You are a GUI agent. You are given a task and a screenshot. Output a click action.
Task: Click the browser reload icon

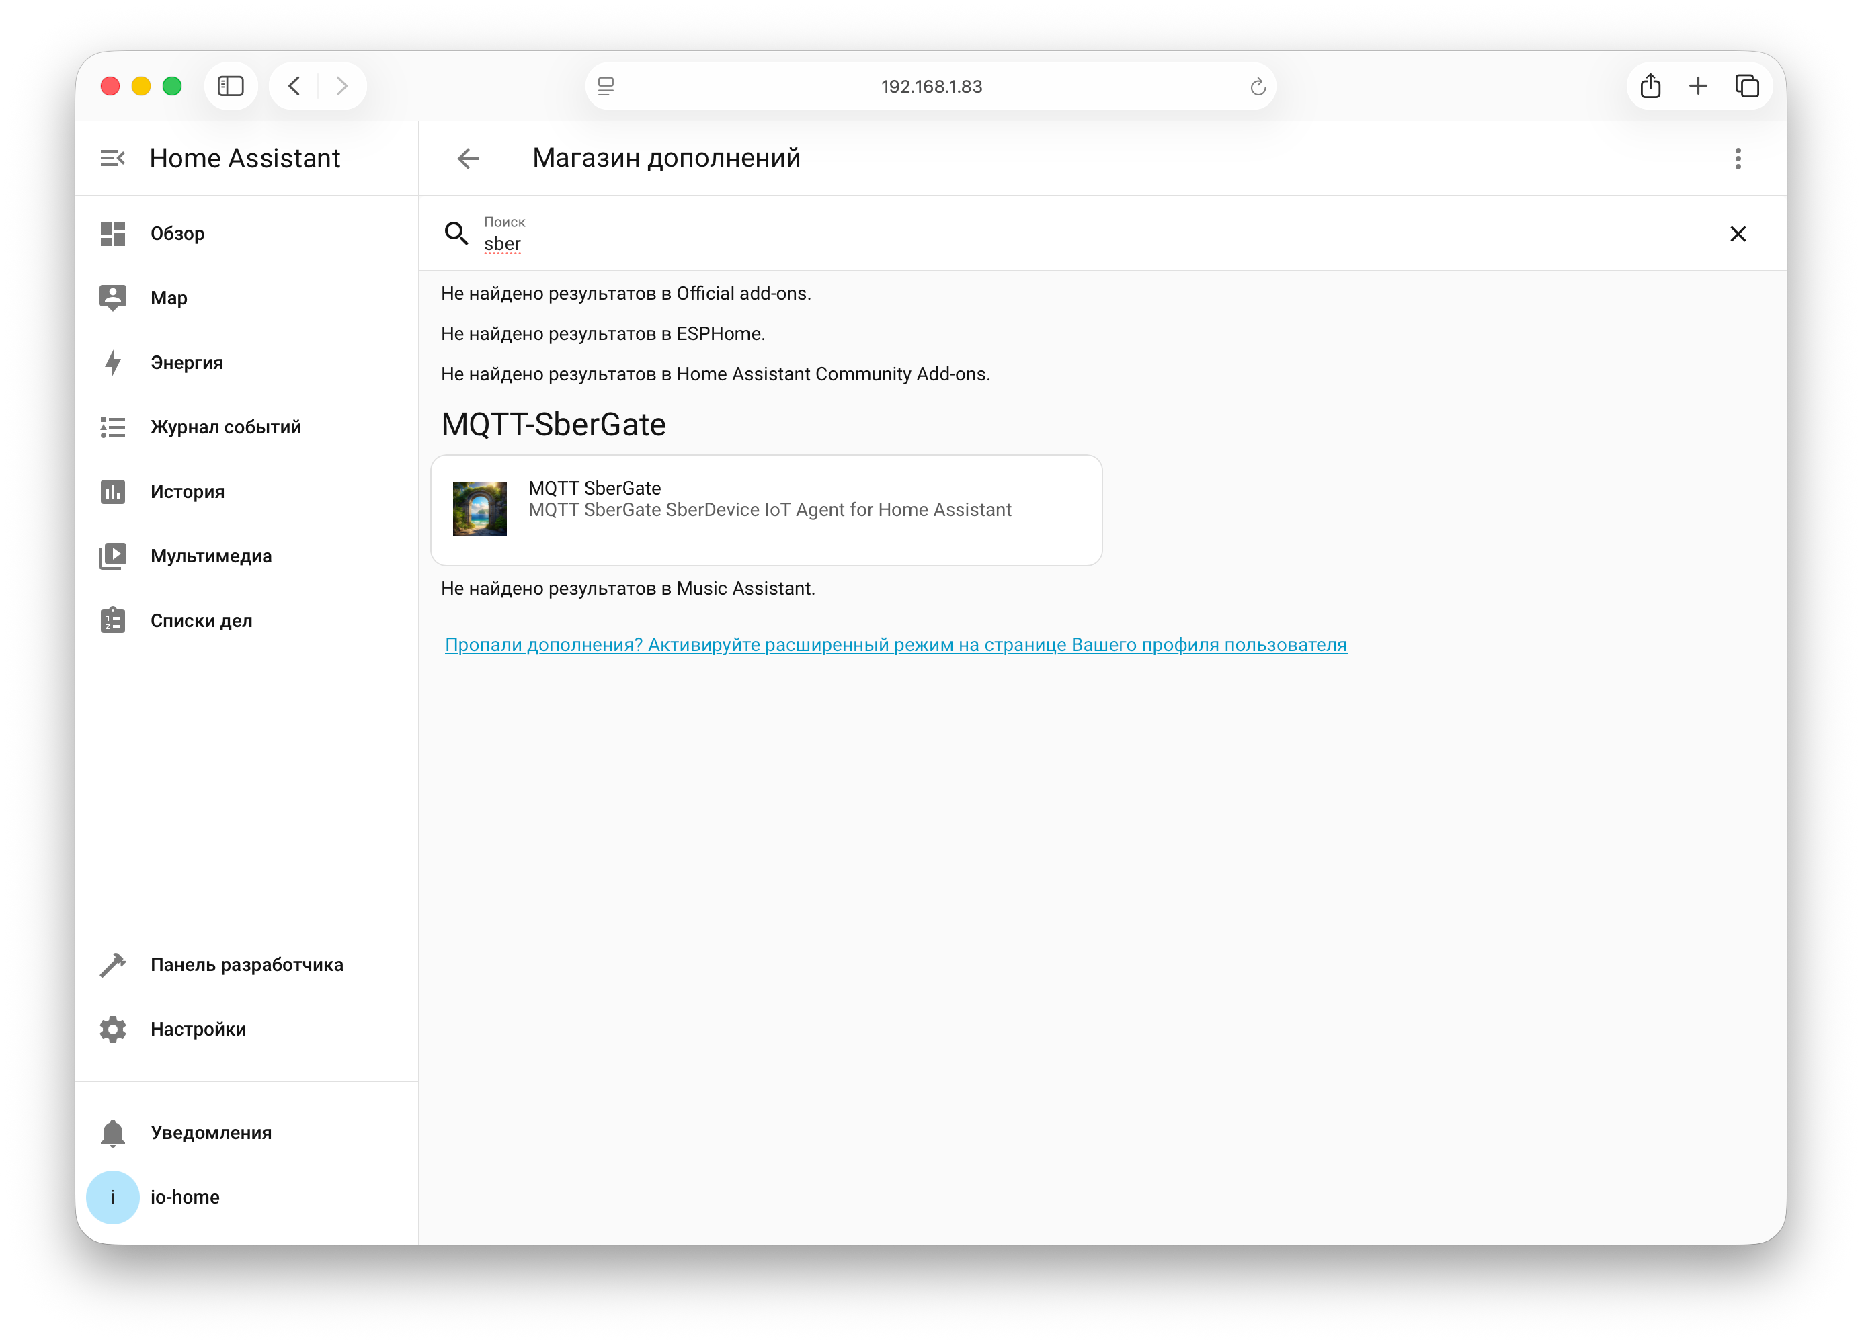[1258, 86]
